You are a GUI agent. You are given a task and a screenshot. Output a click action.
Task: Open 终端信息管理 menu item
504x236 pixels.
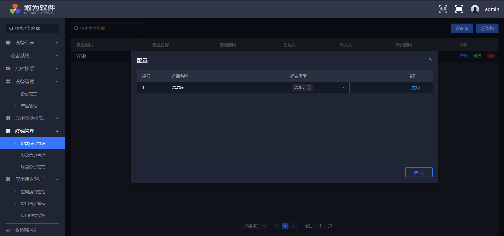point(33,155)
